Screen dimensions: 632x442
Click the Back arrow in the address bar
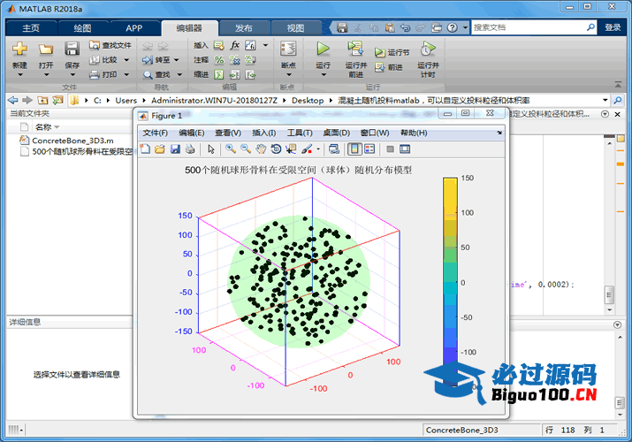coord(13,100)
